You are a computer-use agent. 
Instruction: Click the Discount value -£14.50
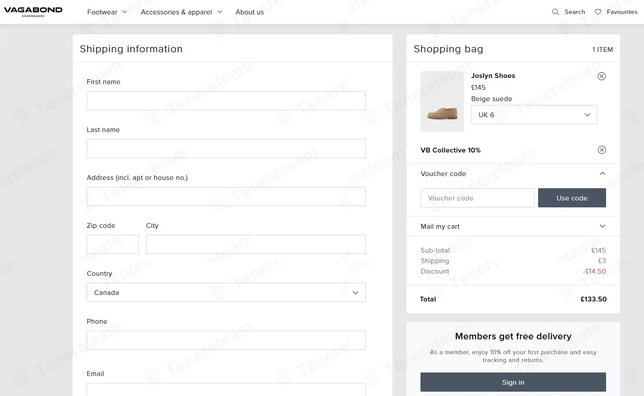pyautogui.click(x=594, y=271)
